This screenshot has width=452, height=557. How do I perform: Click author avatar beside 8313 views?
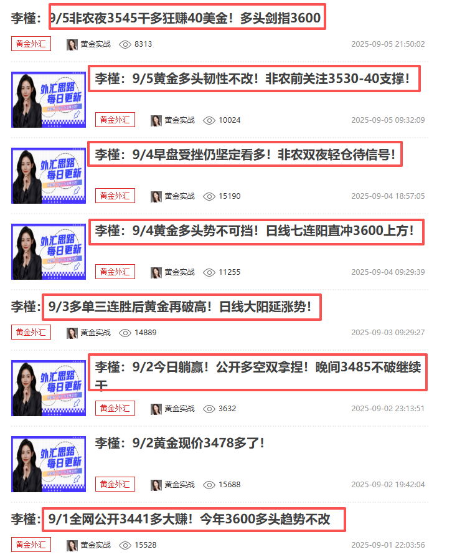[72, 44]
